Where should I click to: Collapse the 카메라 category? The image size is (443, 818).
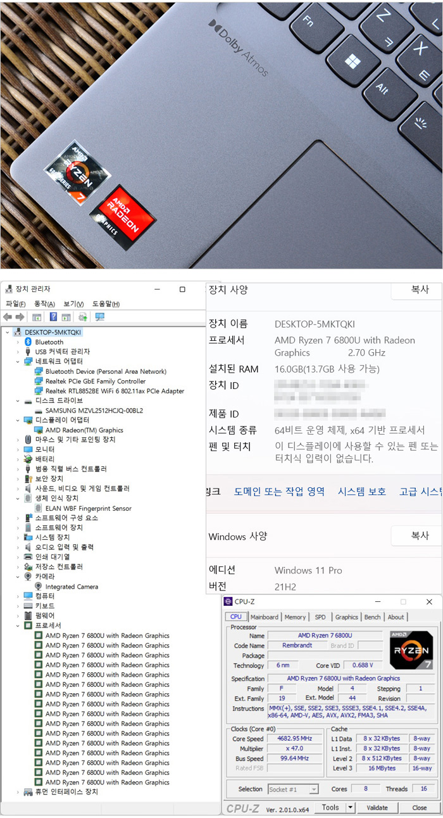click(18, 577)
